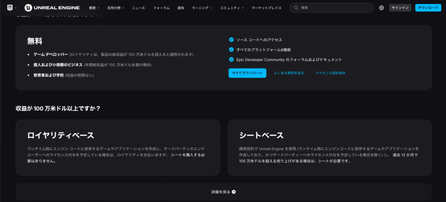
Task: Open the よくある質問を見る link
Action: pos(289,73)
